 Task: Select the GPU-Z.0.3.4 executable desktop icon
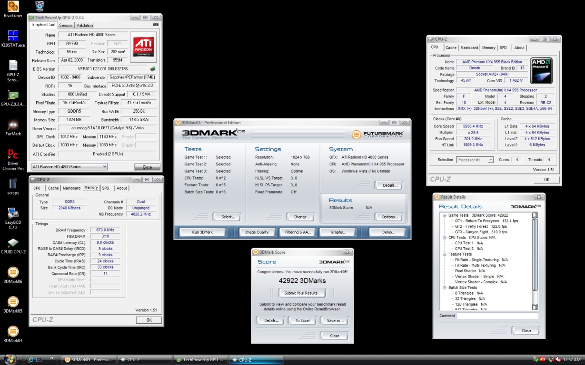tap(13, 98)
